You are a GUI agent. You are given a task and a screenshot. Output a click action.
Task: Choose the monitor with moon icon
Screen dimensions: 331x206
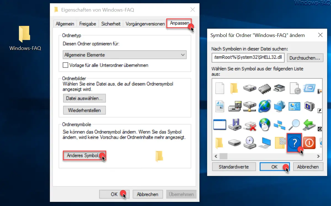309,106
